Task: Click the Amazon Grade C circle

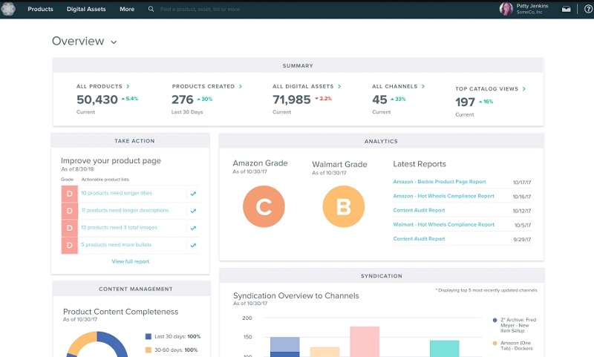Action: pyautogui.click(x=264, y=206)
